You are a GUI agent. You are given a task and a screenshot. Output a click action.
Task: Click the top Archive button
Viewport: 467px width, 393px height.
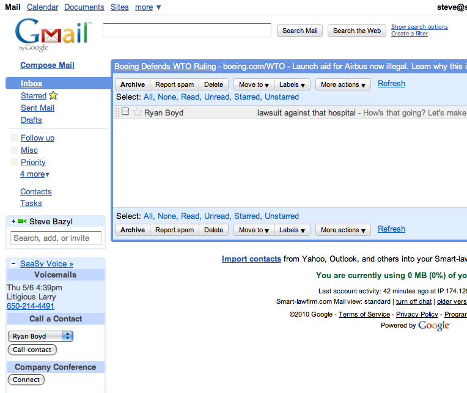(133, 84)
